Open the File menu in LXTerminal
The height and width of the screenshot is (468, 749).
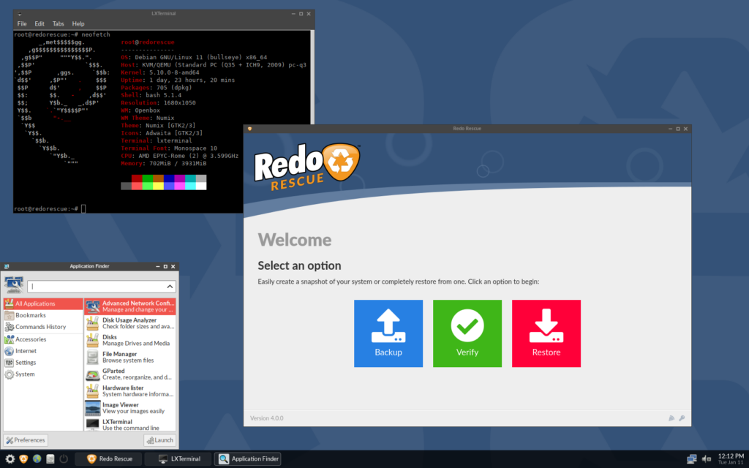click(22, 23)
